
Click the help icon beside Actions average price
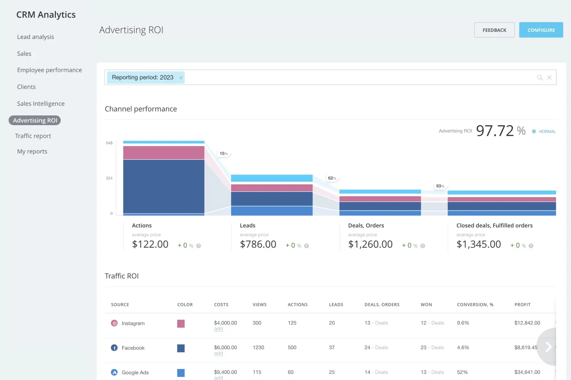click(199, 246)
